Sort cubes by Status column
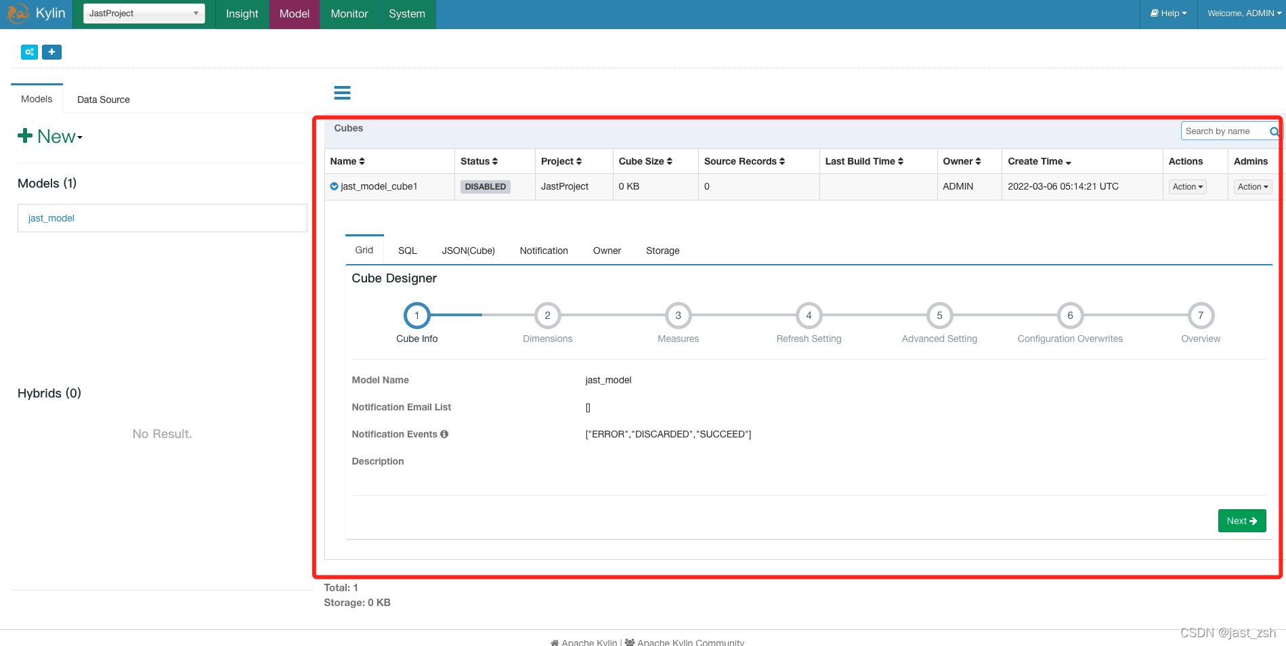Screen dimensions: 1286x646 pyautogui.click(x=479, y=161)
